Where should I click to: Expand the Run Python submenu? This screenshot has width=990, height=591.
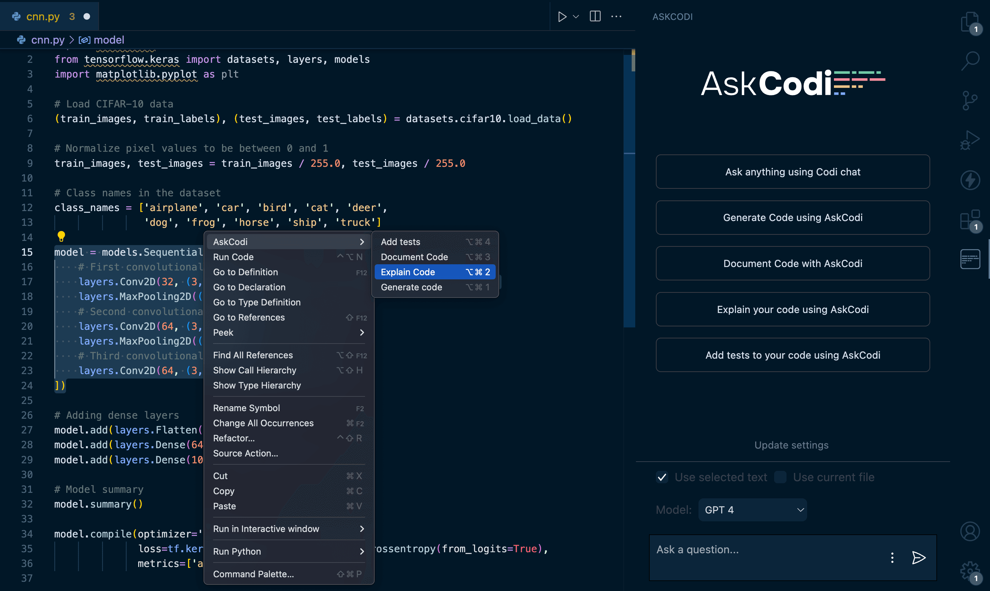289,552
